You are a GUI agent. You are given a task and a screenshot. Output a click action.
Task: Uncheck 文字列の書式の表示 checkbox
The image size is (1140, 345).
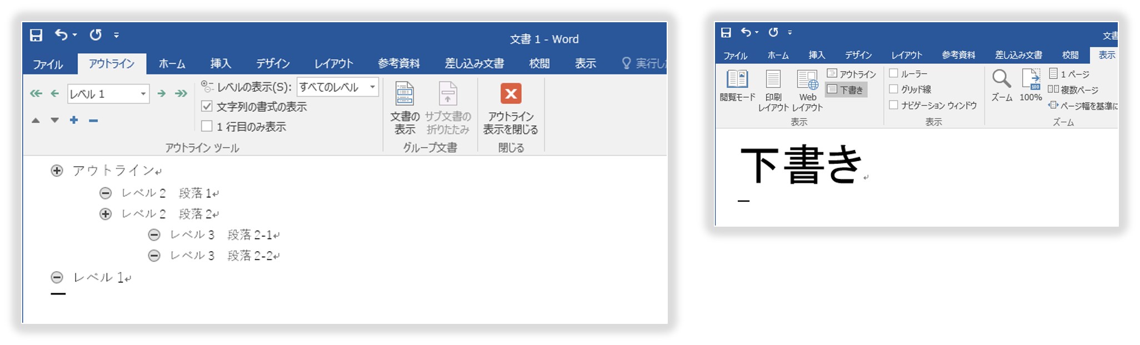pyautogui.click(x=207, y=107)
